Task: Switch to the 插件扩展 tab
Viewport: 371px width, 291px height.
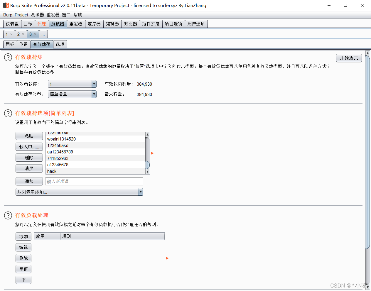Action: pyautogui.click(x=151, y=24)
